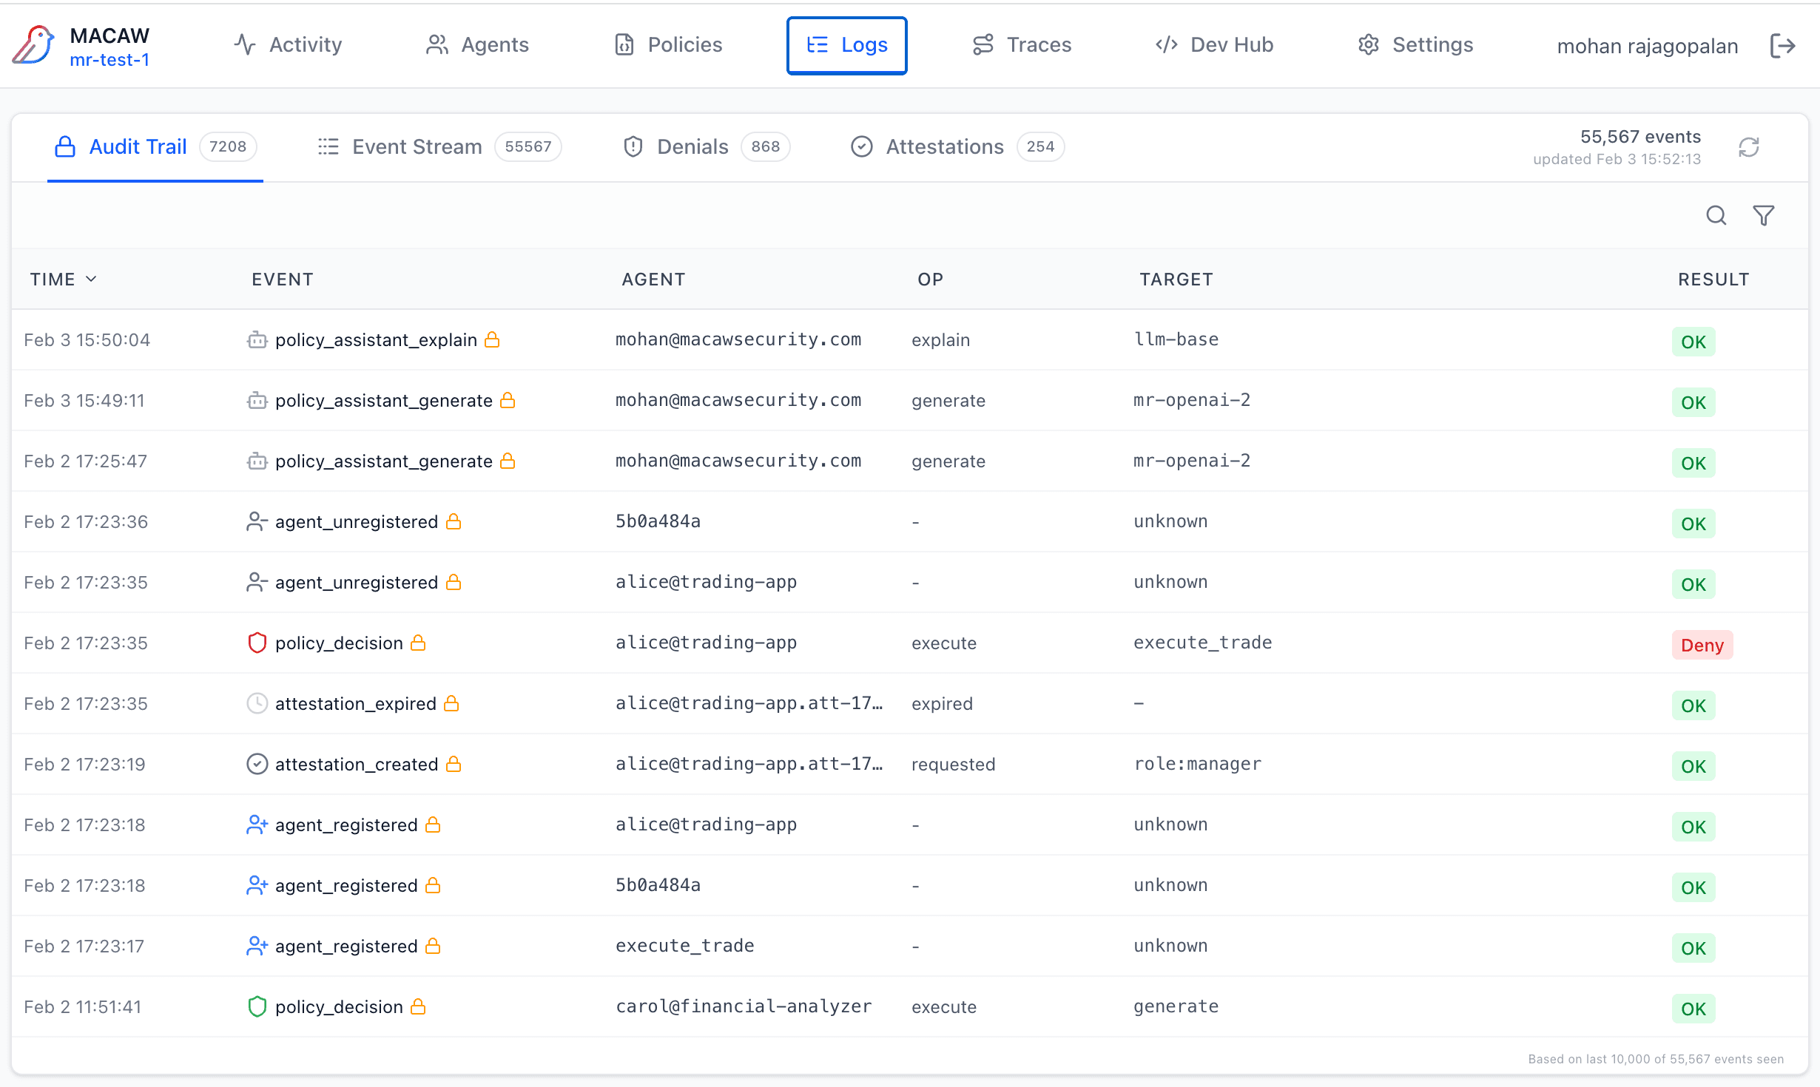Click the clock icon beside attestation_expired
This screenshot has height=1087, width=1820.
coord(257,703)
